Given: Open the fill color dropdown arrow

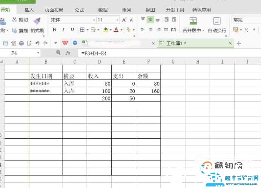Looking at the screenshot, I should pyautogui.click(x=111, y=30).
